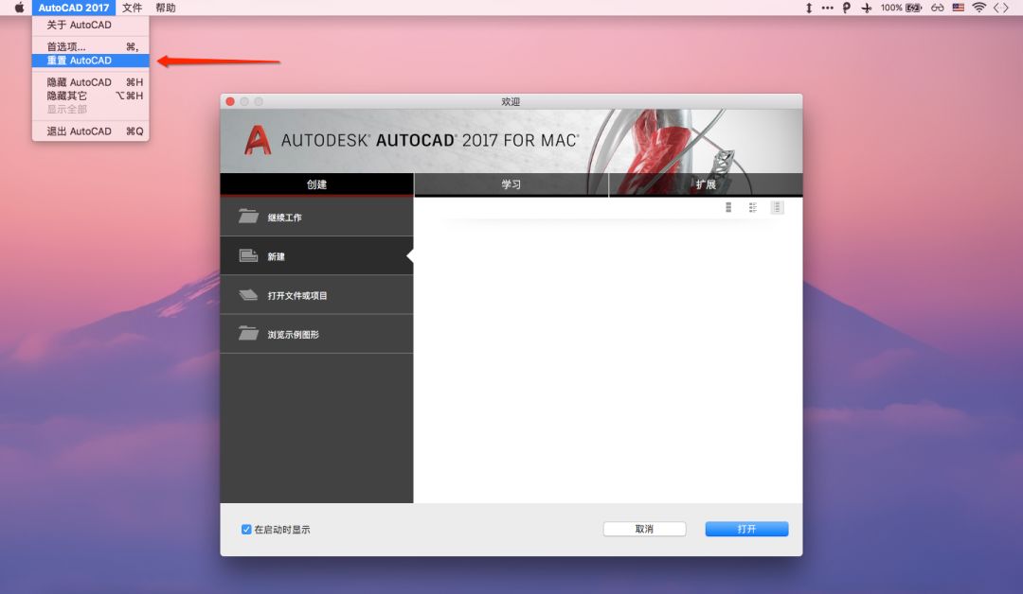Switch to thumbnail-with-details list view icon
Screen dimensions: 1023x594
[x=753, y=207]
